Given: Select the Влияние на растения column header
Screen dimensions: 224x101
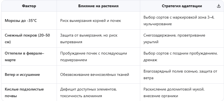Looking at the screenshot, I should pos(98,6).
